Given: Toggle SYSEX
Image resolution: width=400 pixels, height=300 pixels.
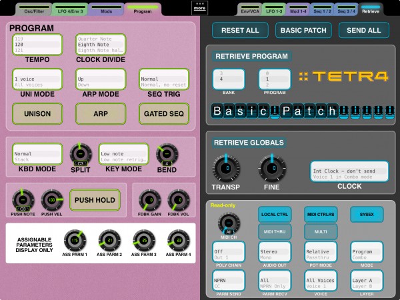Looking at the screenshot, I should tap(367, 214).
